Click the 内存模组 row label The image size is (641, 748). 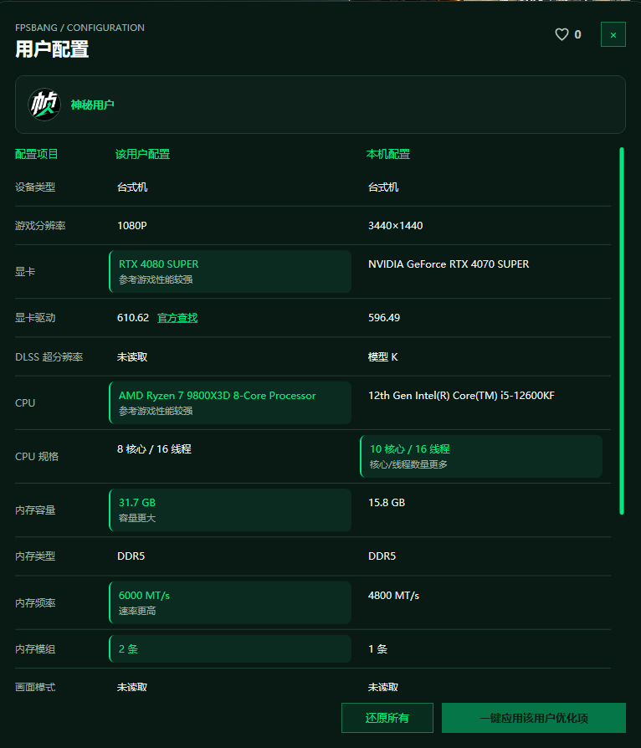pos(35,648)
